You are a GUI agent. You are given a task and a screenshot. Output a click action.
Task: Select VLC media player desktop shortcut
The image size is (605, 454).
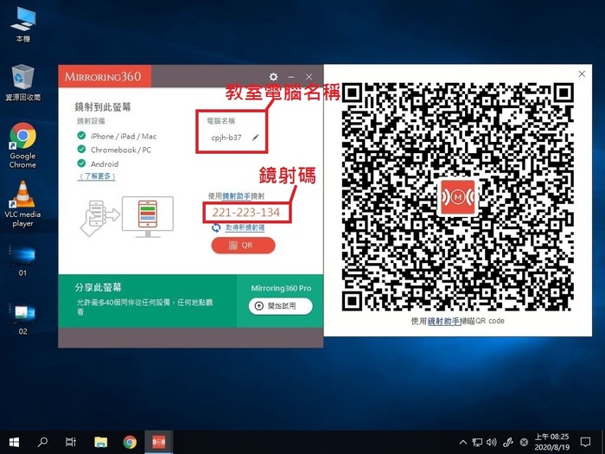(x=22, y=204)
